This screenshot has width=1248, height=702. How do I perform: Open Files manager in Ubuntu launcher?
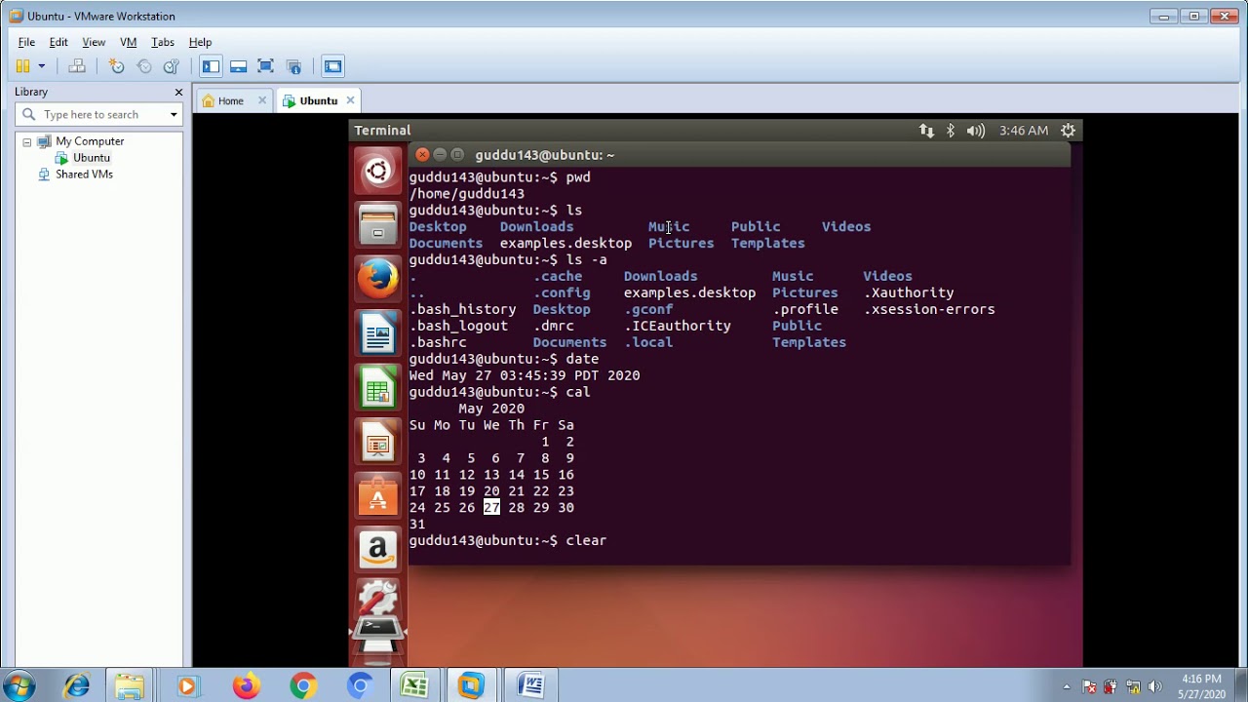377,225
